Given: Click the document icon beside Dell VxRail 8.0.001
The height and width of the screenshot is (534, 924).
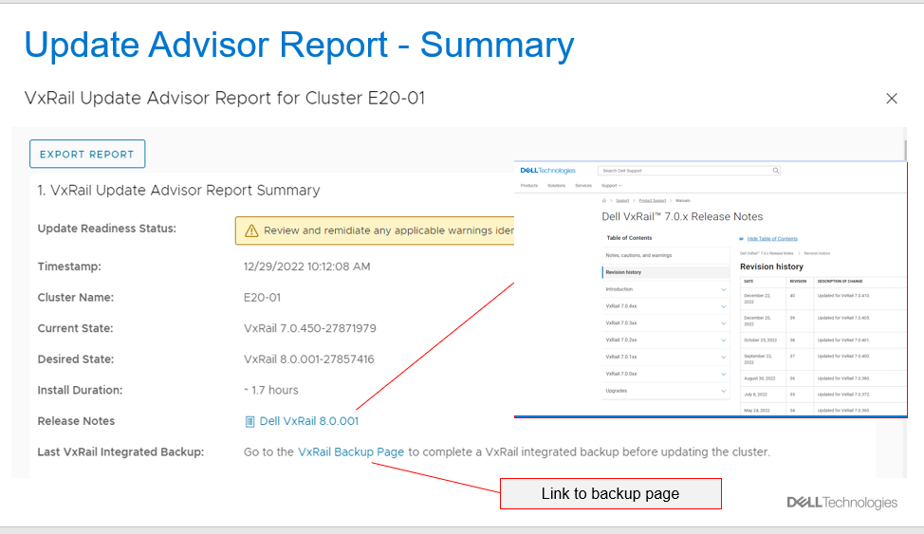Looking at the screenshot, I should pyautogui.click(x=249, y=421).
